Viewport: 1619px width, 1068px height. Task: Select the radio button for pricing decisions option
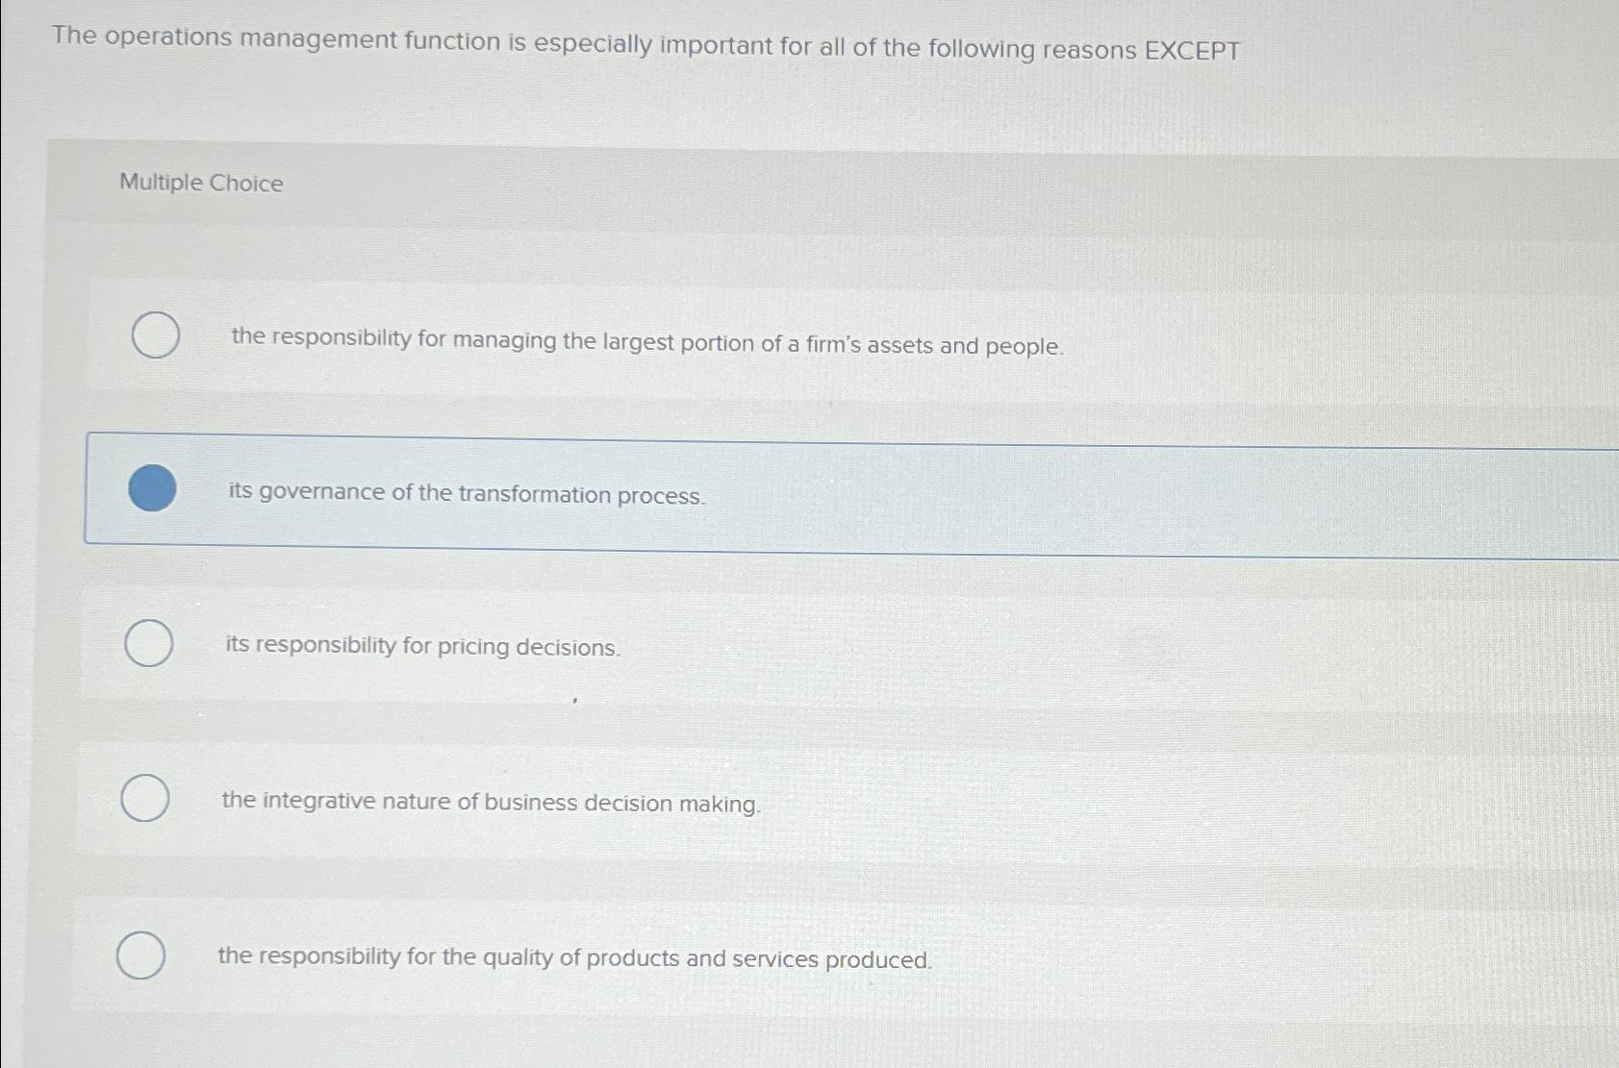click(146, 643)
